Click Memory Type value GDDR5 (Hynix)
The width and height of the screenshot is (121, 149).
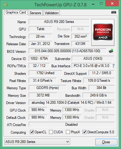[x=47, y=88]
